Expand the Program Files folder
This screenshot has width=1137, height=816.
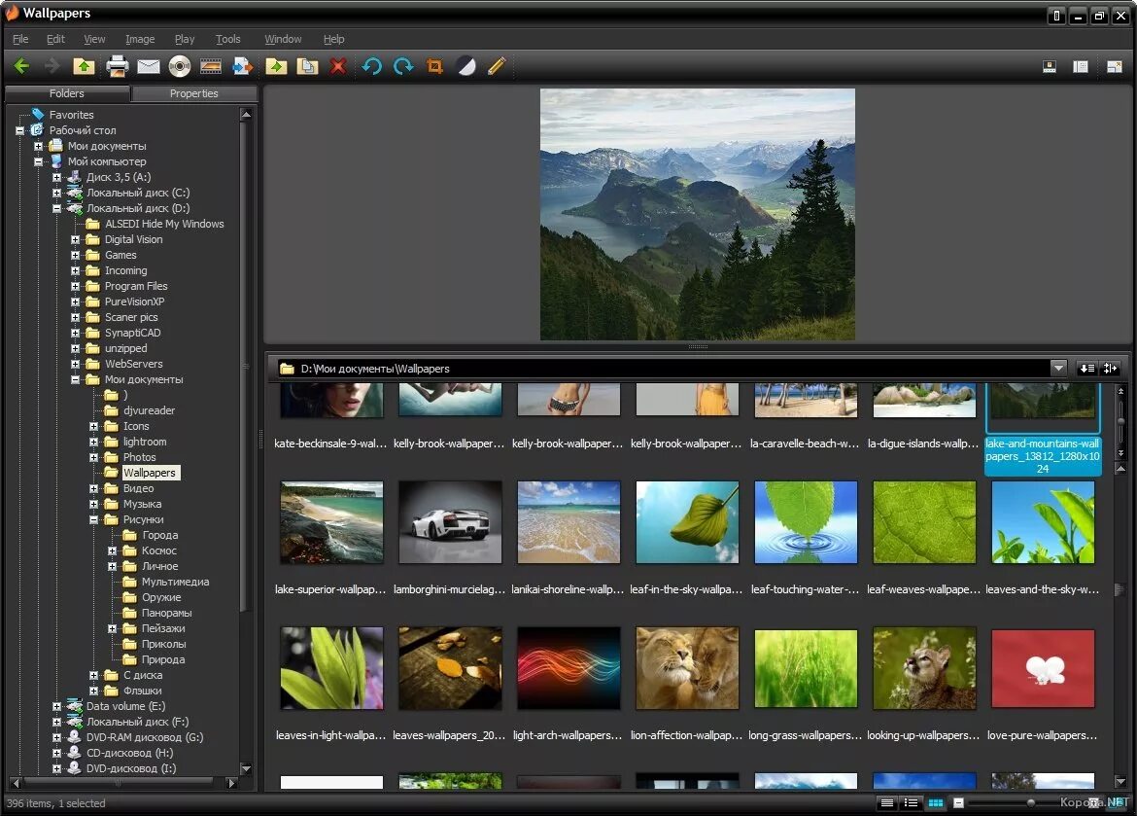point(76,286)
